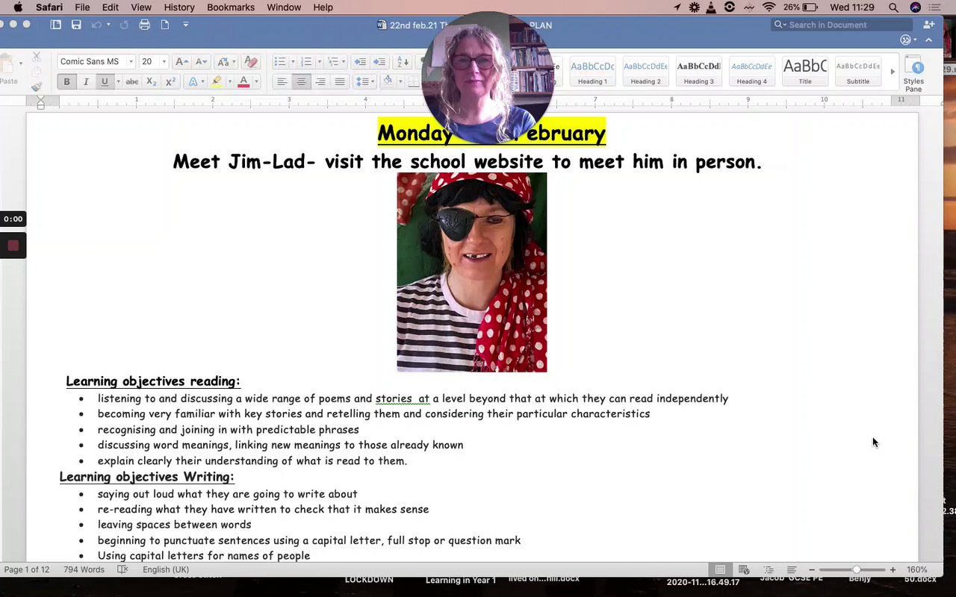Click the Print icon
Viewport: 956px width, 597px height.
[x=145, y=25]
